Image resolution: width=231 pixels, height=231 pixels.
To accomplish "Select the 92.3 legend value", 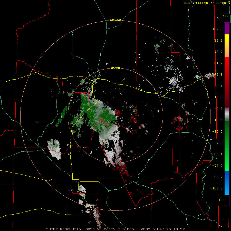I will pos(218,40).
